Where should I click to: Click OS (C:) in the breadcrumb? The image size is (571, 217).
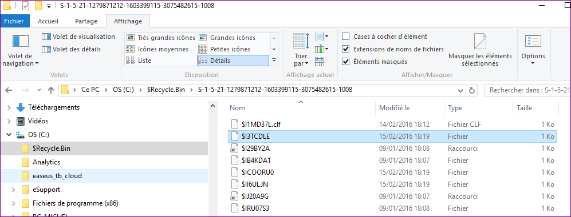click(x=124, y=90)
